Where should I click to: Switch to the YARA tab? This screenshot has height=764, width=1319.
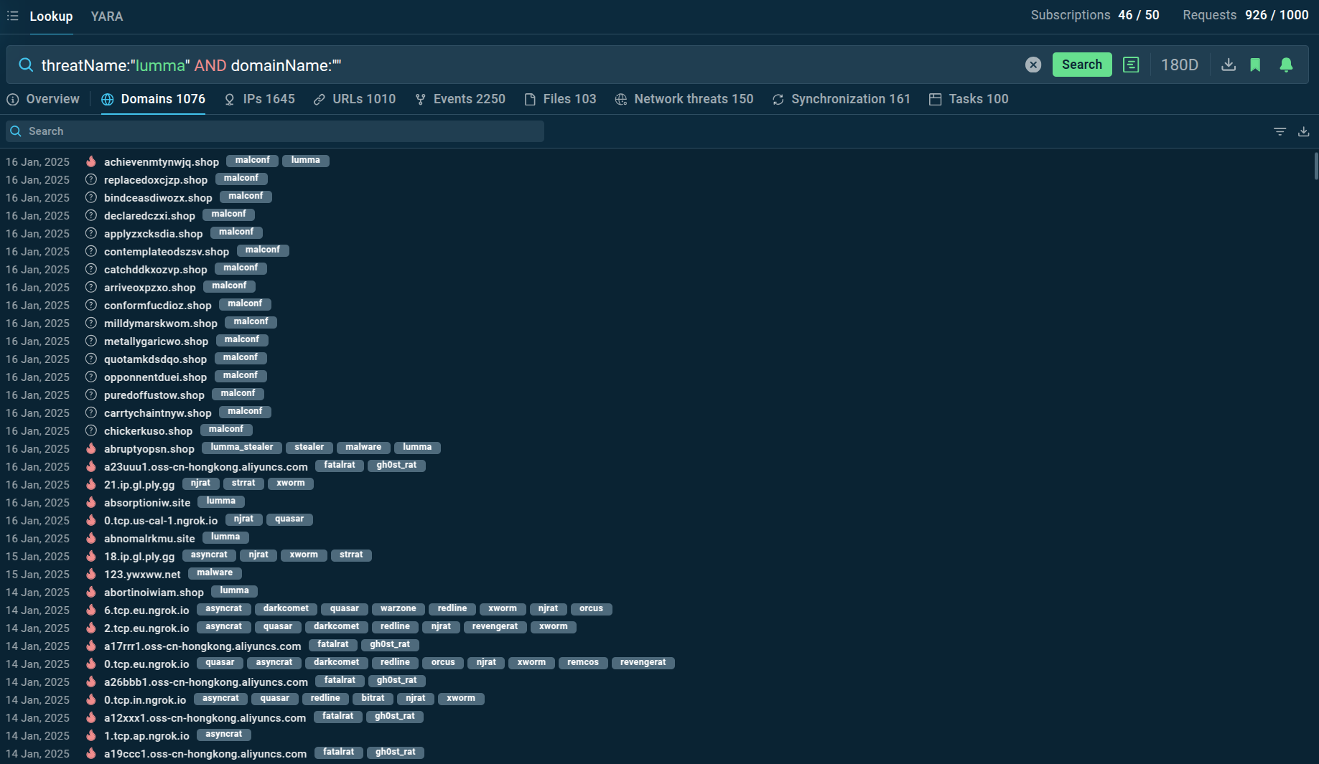click(107, 16)
